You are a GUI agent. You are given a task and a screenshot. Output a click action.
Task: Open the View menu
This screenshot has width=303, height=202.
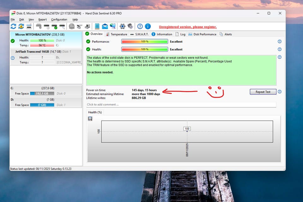(x=31, y=20)
